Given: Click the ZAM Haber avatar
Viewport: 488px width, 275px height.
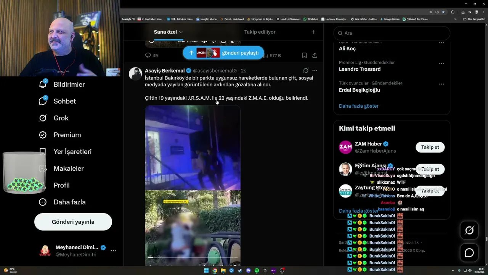Looking at the screenshot, I should pos(345,147).
